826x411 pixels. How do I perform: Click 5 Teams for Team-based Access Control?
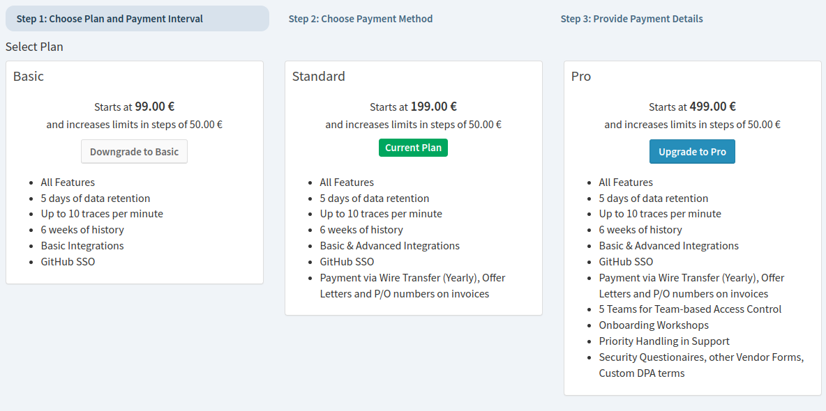(x=690, y=309)
